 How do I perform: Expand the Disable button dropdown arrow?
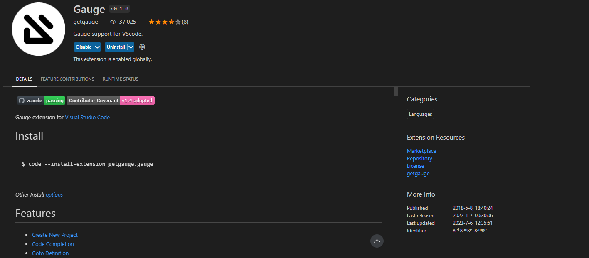97,47
